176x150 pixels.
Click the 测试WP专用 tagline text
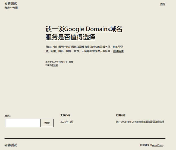click(11, 8)
